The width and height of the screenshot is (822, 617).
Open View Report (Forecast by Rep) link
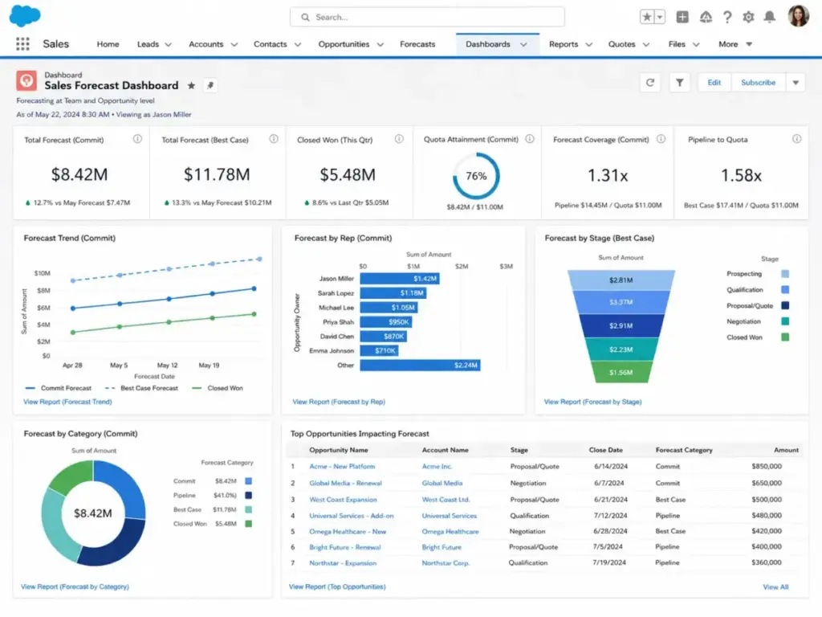339,402
